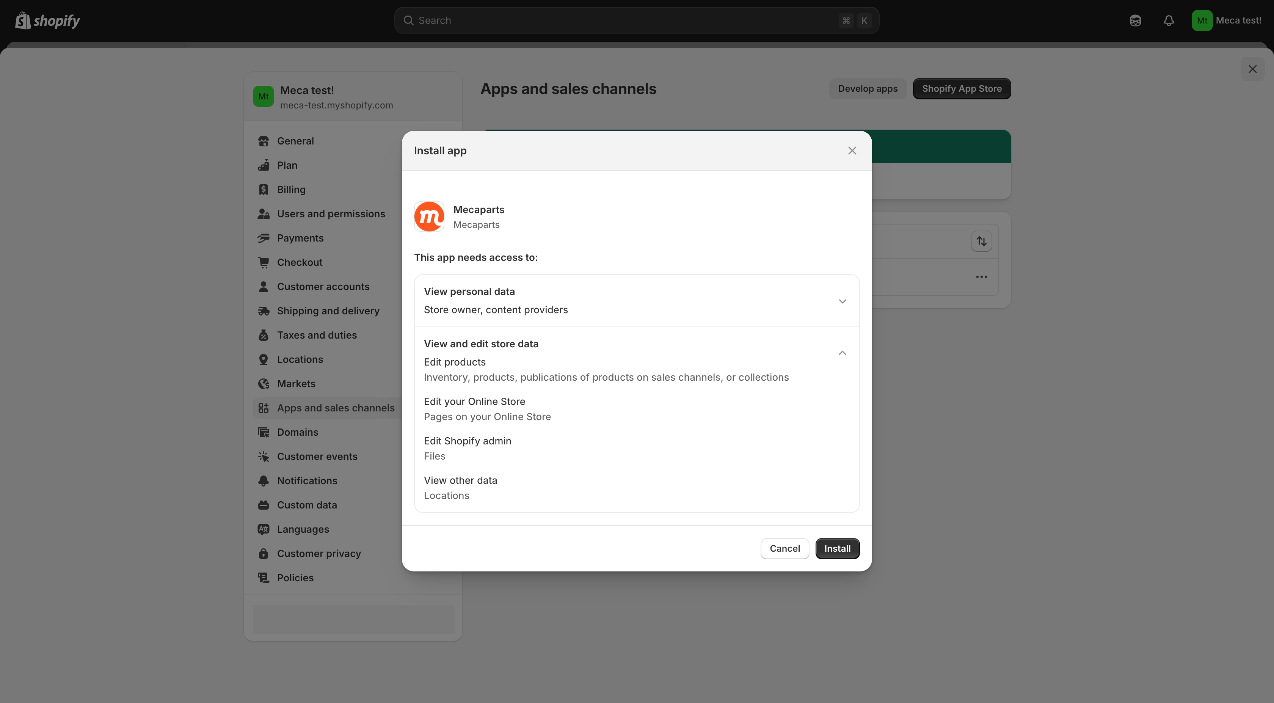Click the Locations pin icon
This screenshot has width=1274, height=703.
pos(264,359)
